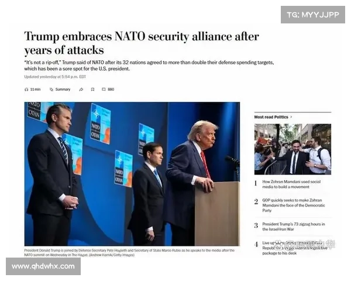Click the main NATO podium photo
351x281 pixels.
pos(132,174)
